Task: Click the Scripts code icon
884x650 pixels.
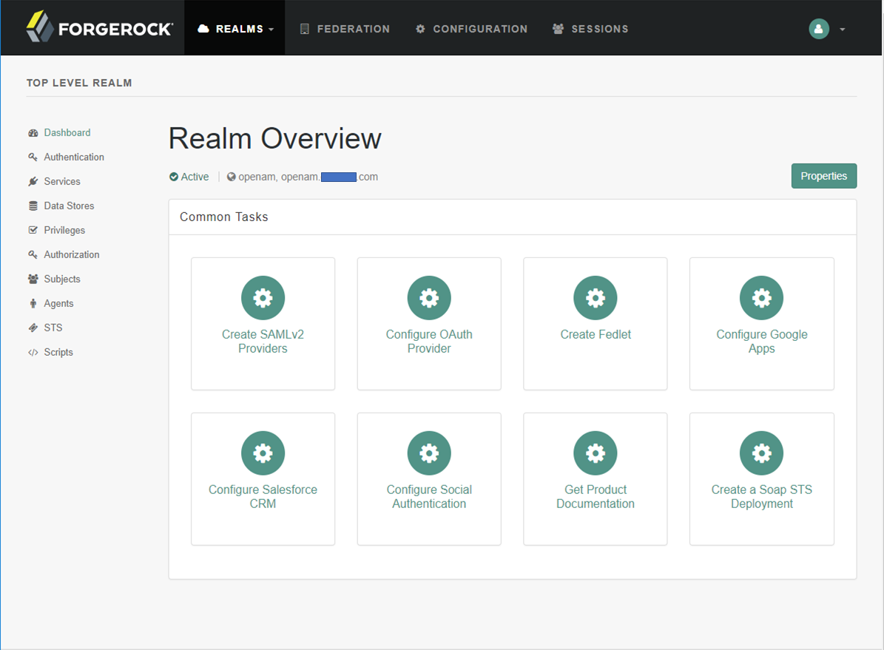Action: point(33,353)
